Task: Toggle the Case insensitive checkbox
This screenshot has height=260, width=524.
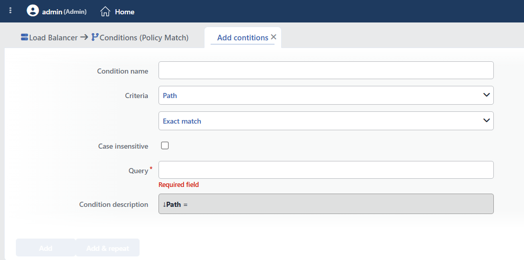Action: 165,146
